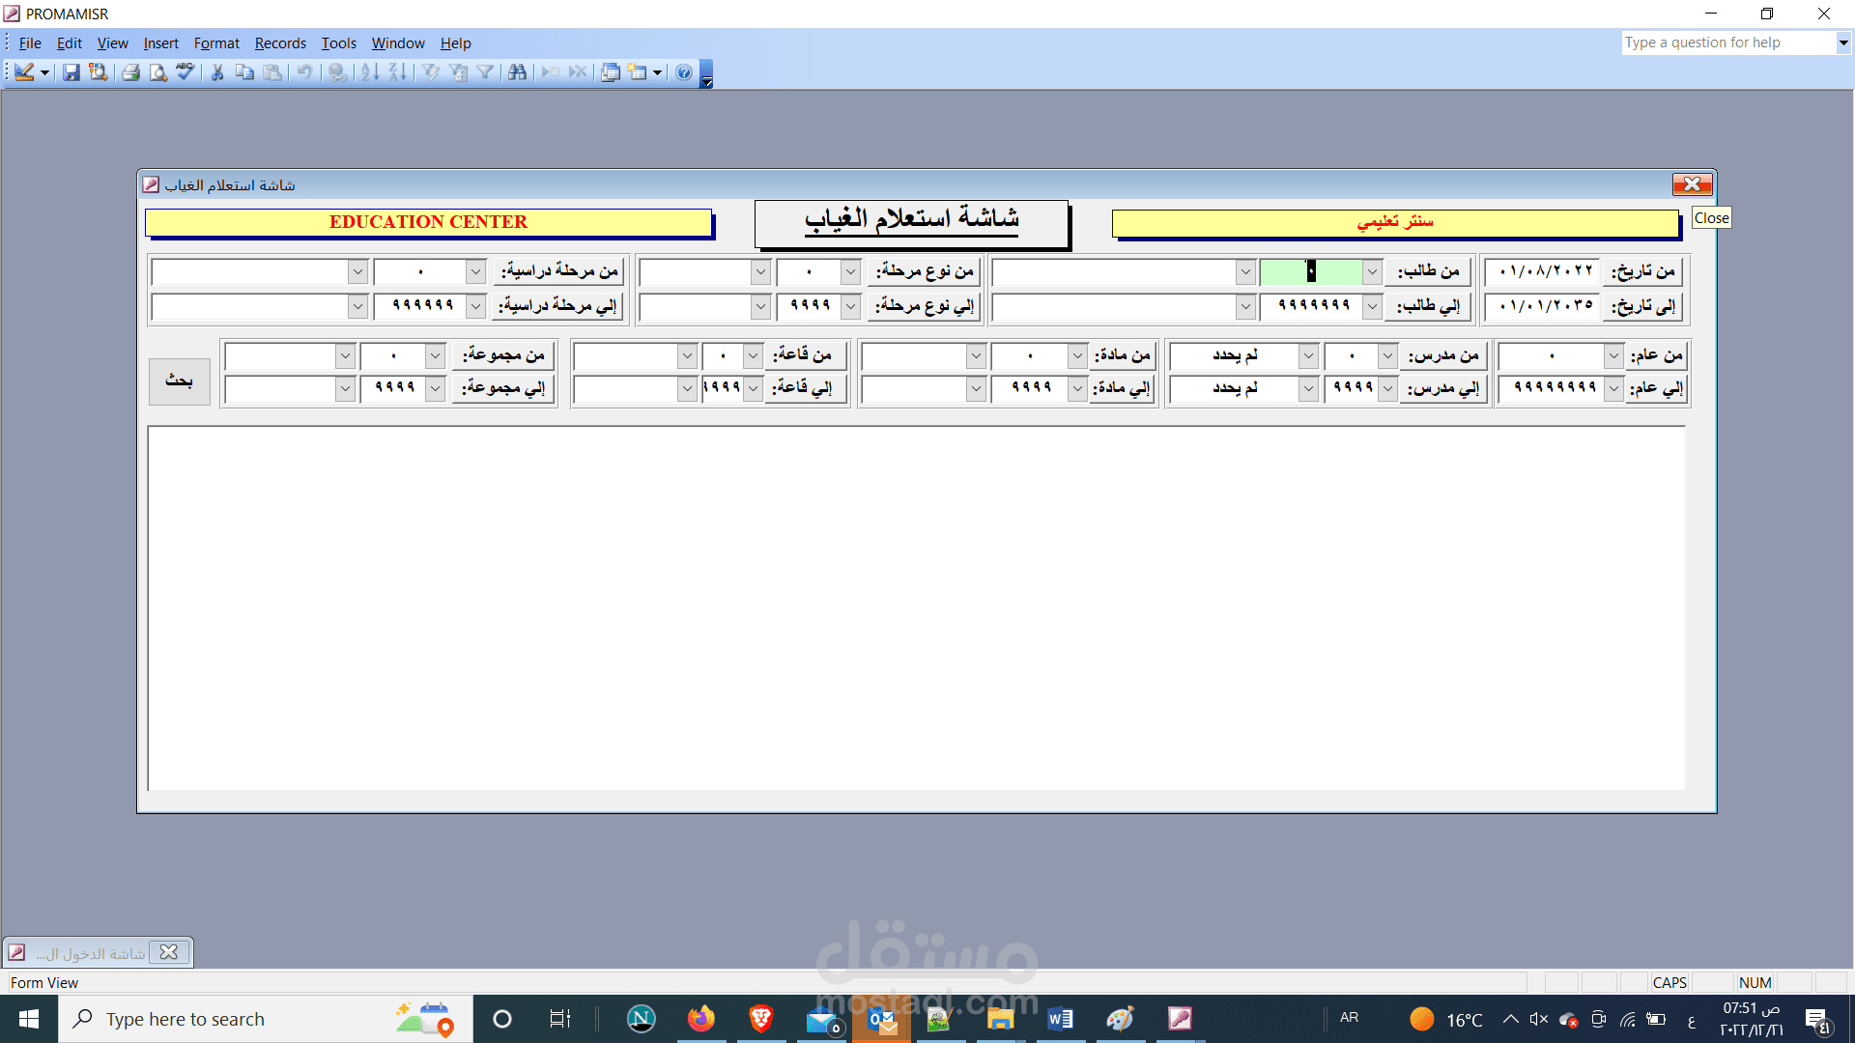Click the New Record toolbar icon
The image size is (1855, 1043).
551,72
